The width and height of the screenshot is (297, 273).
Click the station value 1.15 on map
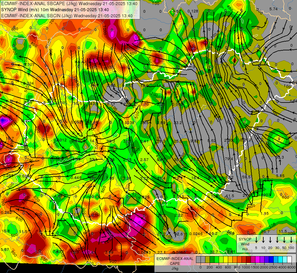265,213
